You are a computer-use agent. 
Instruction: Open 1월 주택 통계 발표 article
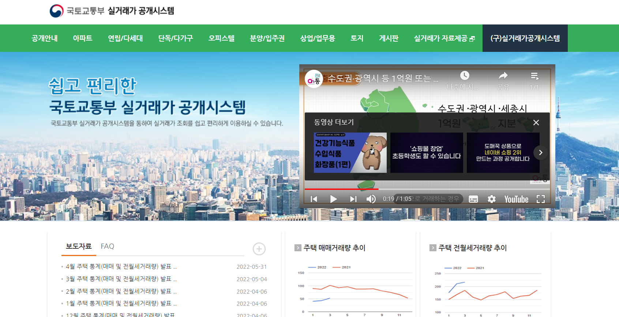click(x=121, y=303)
